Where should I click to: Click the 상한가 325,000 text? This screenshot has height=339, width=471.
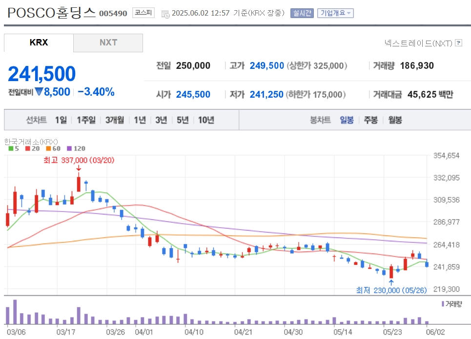[317, 65]
